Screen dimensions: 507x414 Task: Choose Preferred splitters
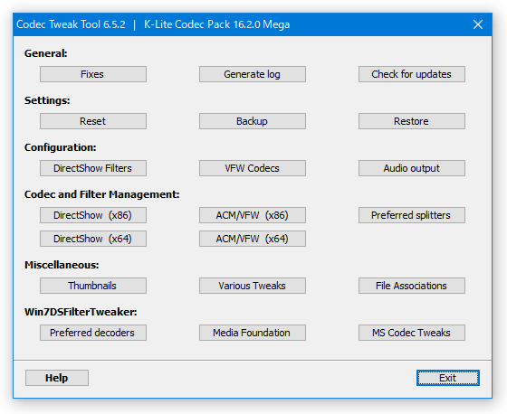tap(412, 215)
